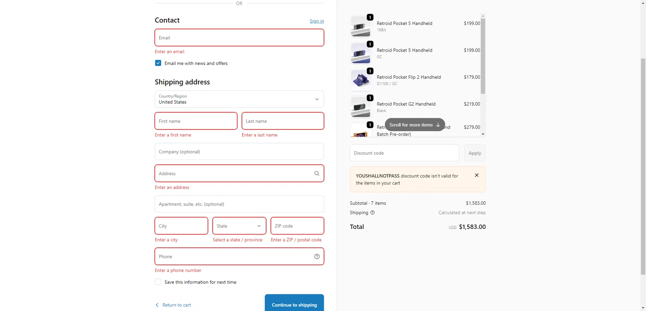The width and height of the screenshot is (646, 311).
Task: Click the Subtotal · 7 items label
Action: [x=368, y=203]
